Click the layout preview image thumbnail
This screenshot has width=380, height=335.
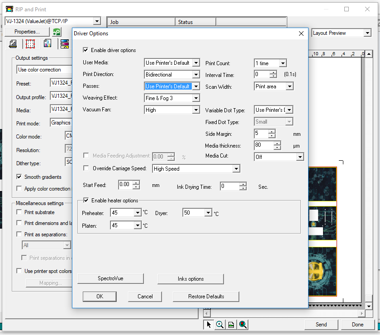[x=323, y=231]
